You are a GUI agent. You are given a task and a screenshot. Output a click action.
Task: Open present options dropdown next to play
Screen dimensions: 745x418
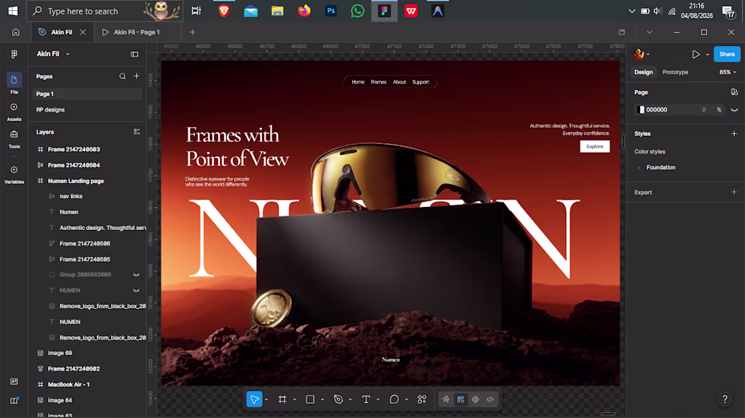pyautogui.click(x=708, y=55)
